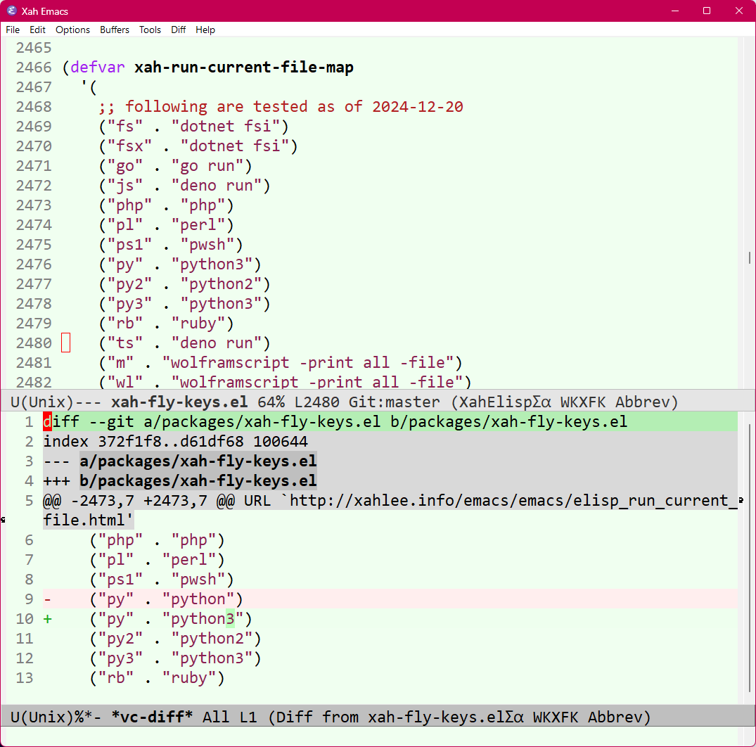Click the ("fs" . "dotnet fsi") entry
Screen dimensions: 756x747
(x=194, y=127)
